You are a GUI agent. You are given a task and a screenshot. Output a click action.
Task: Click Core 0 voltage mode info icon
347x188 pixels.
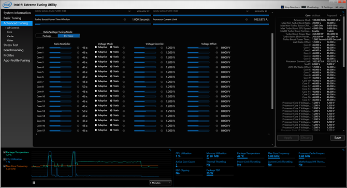pos(124,48)
